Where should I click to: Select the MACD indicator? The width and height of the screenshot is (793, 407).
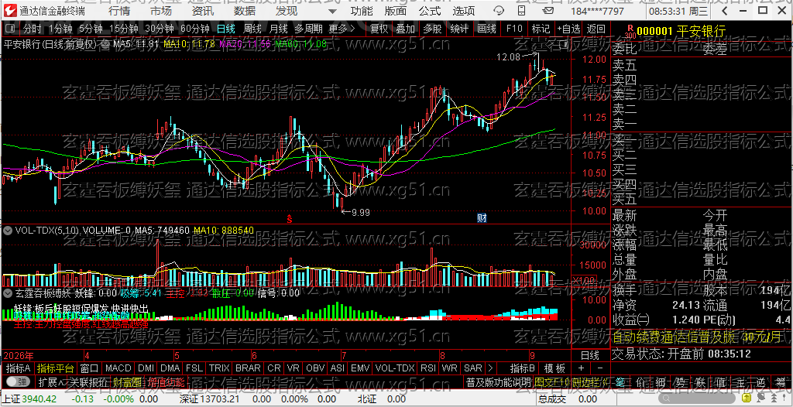pyautogui.click(x=118, y=368)
